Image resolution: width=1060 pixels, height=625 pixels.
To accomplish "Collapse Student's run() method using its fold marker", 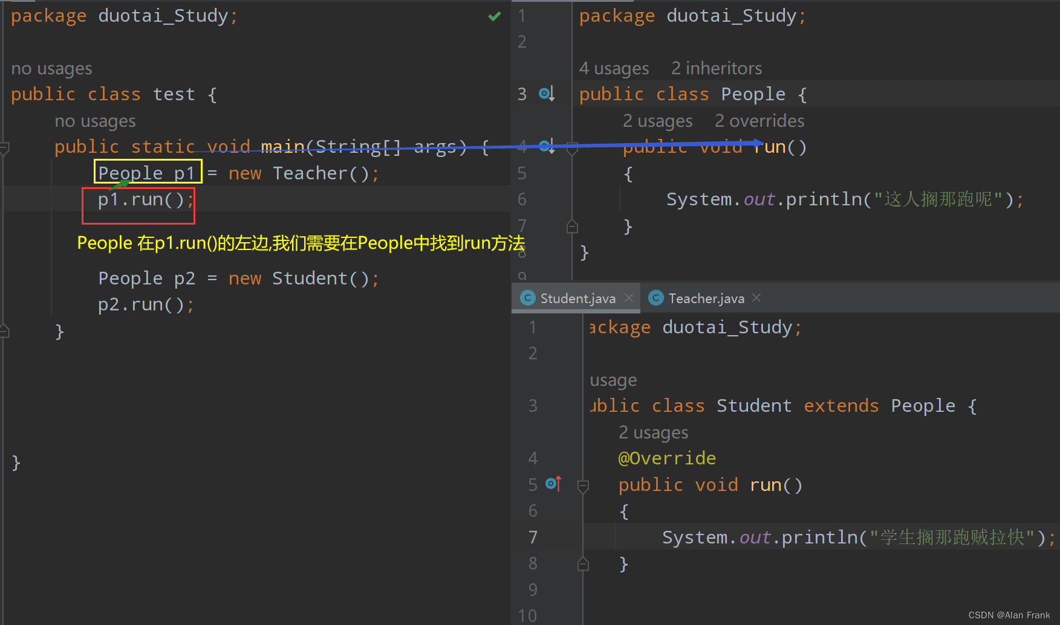I will 582,486.
